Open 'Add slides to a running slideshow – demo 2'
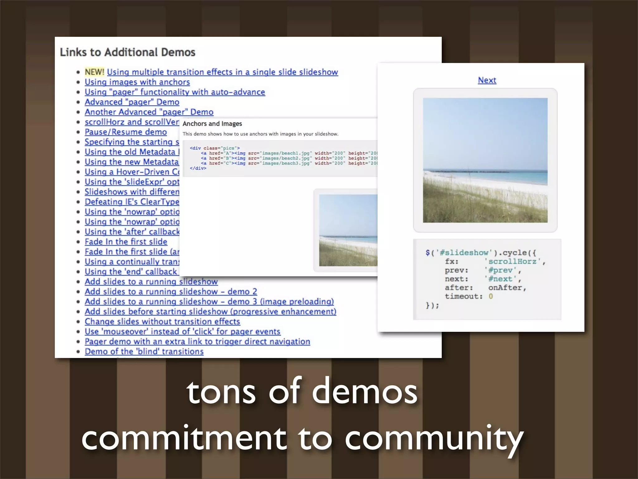This screenshot has height=479, width=638. [x=171, y=292]
